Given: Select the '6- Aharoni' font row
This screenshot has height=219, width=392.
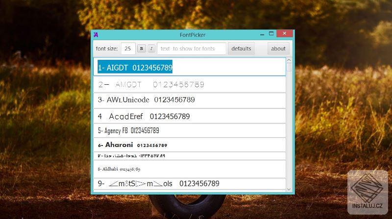Looking at the screenshot, I should (x=190, y=145).
